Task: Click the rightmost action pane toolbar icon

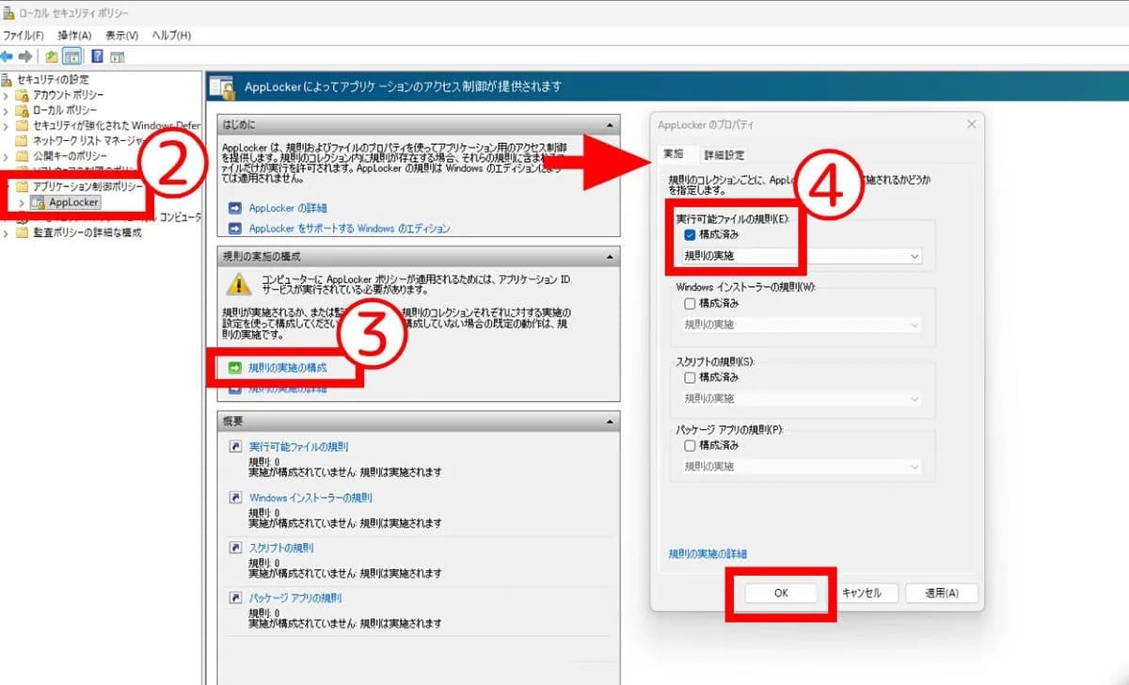Action: pos(117,56)
